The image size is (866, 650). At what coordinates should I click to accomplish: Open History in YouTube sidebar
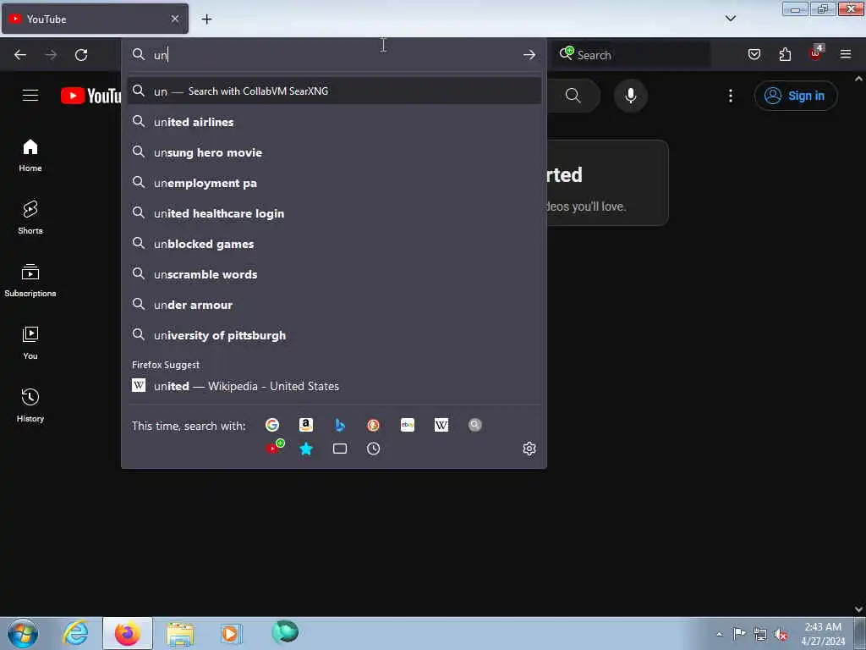pos(30,405)
